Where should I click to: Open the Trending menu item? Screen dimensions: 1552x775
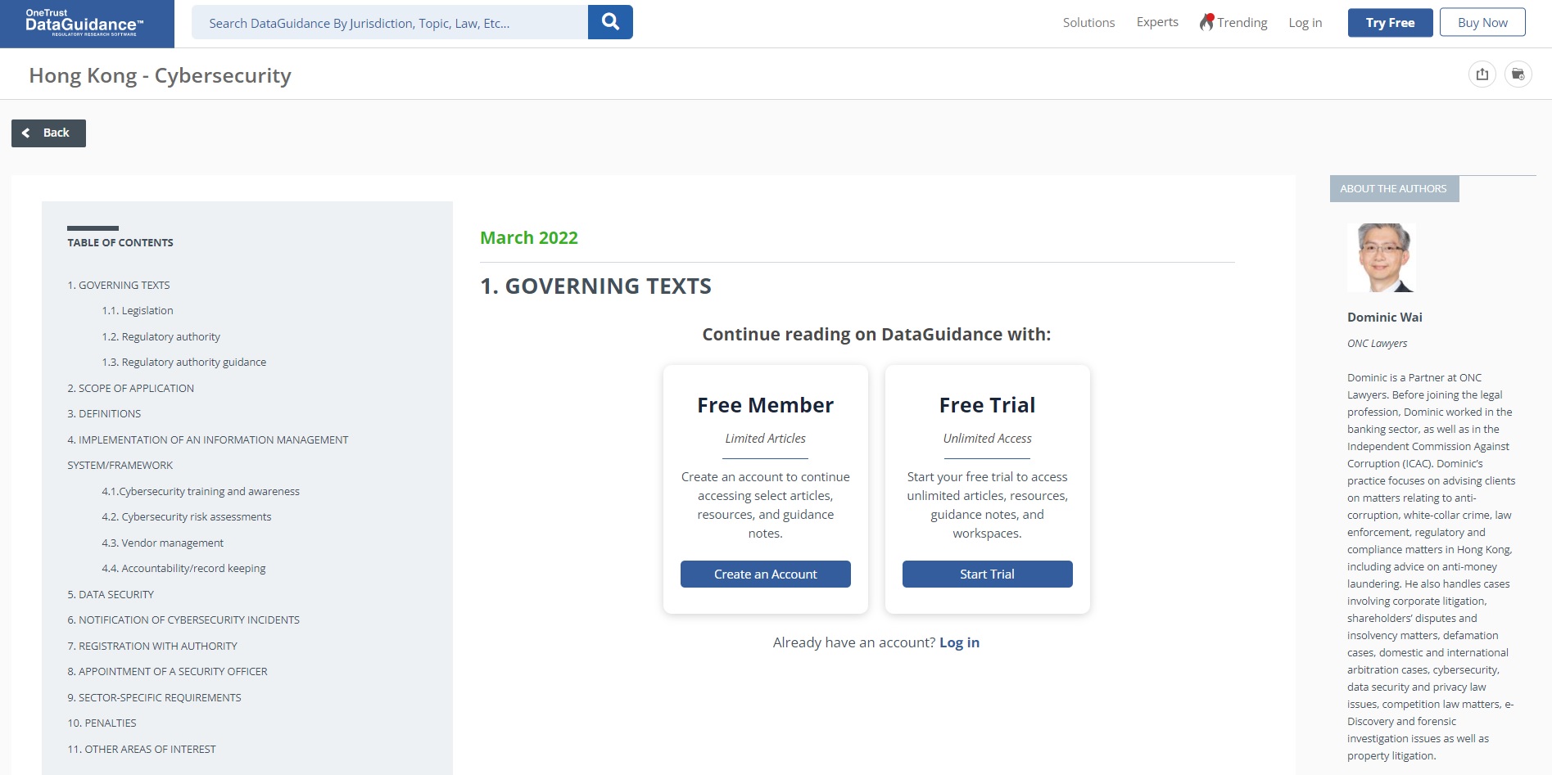(x=1242, y=22)
